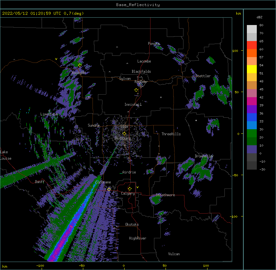The width and height of the screenshot is (276, 270).
Task: Select the Lake Louise label
Action: pyautogui.click(x=6, y=155)
